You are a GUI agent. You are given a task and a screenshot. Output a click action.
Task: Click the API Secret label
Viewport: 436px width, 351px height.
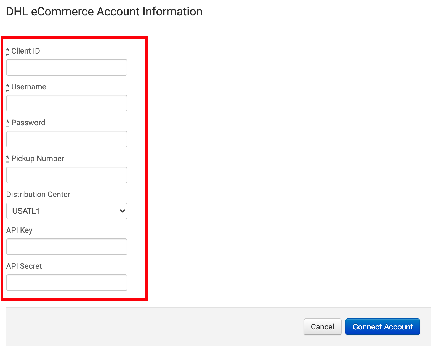[24, 266]
